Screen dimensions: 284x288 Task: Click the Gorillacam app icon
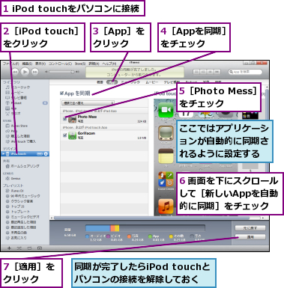point(72,135)
